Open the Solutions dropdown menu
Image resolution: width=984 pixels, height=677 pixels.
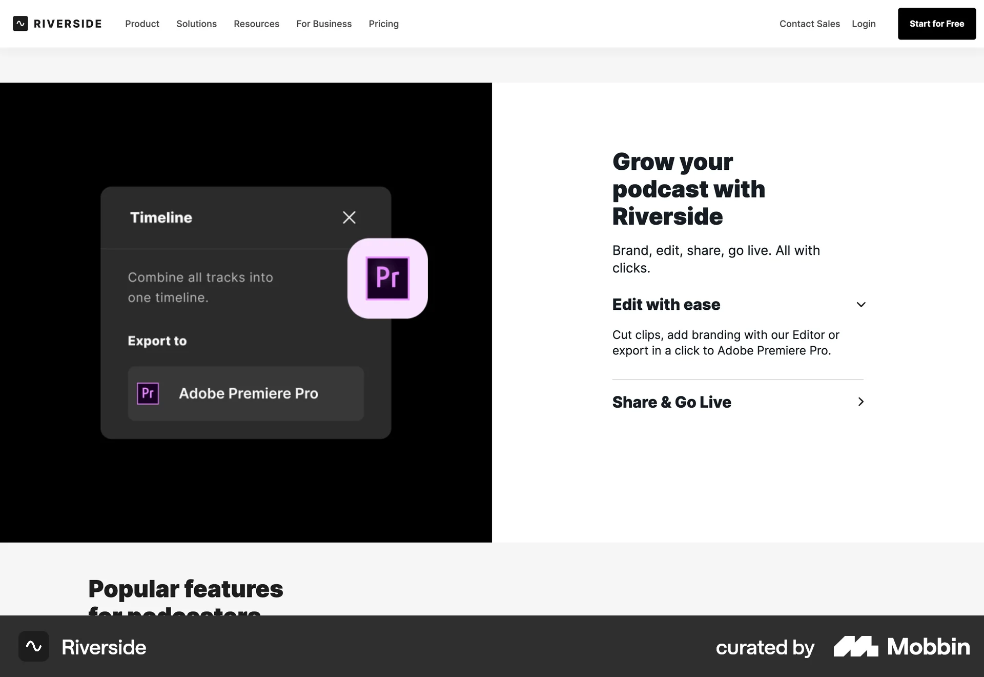tap(196, 24)
